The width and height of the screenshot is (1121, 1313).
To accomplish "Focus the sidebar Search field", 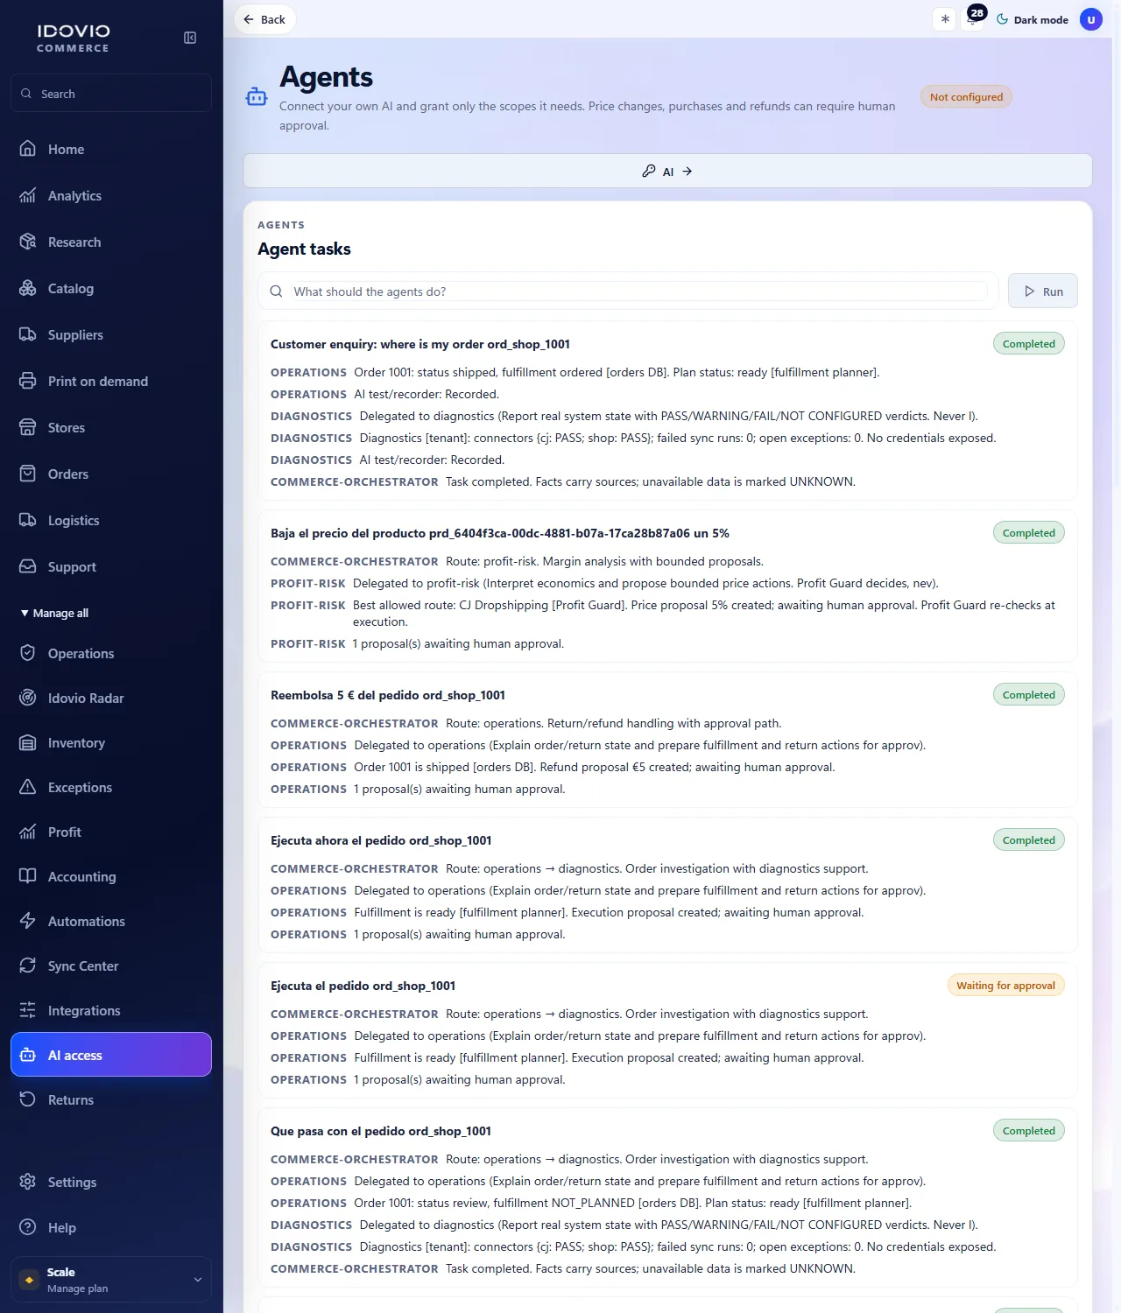I will [111, 93].
